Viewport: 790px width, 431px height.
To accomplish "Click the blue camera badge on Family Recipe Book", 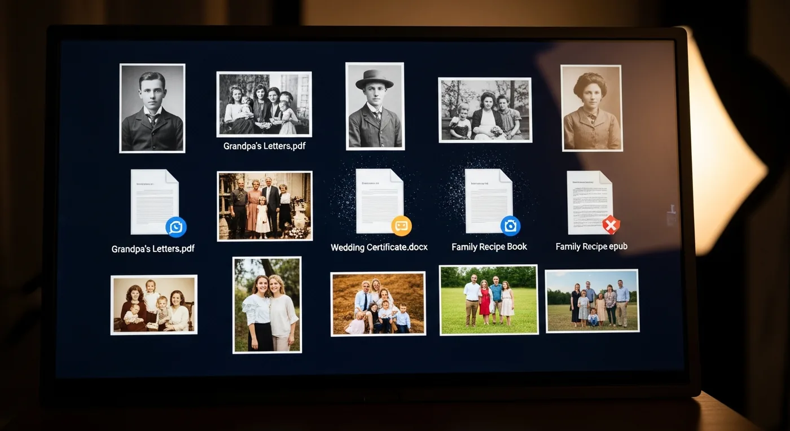I will pyautogui.click(x=510, y=226).
